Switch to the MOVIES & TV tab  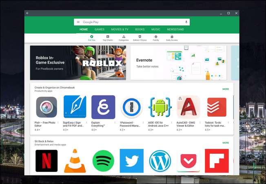pyautogui.click(x=120, y=29)
